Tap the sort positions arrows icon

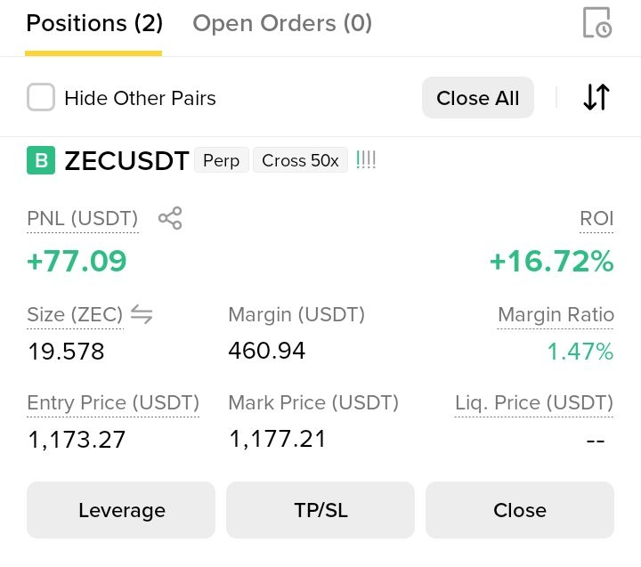pos(596,97)
